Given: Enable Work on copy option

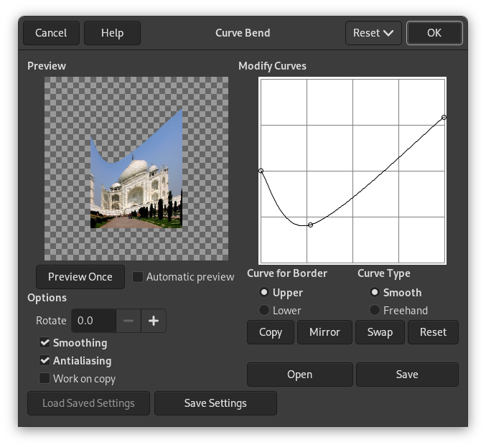Looking at the screenshot, I should tap(45, 379).
